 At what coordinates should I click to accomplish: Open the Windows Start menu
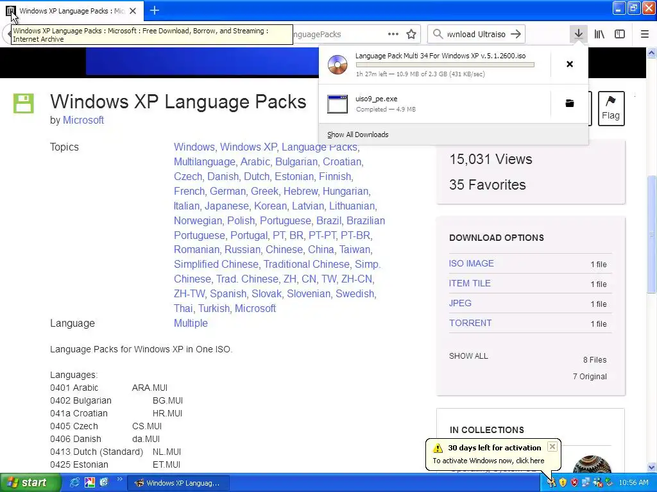(30, 483)
